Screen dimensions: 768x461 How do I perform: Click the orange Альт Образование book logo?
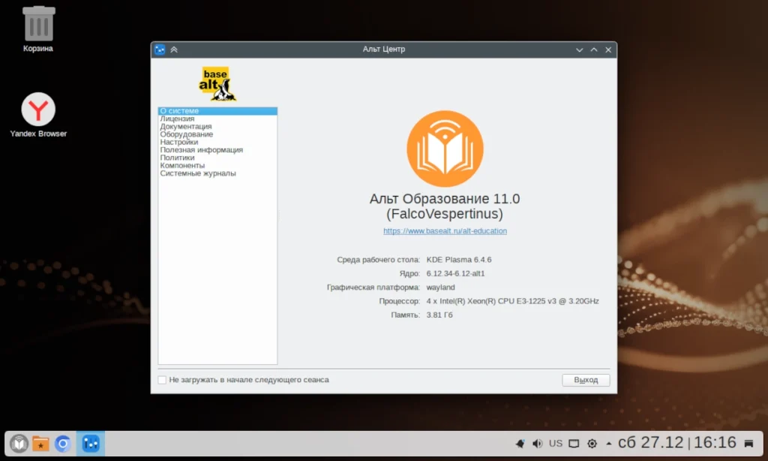pyautogui.click(x=445, y=149)
